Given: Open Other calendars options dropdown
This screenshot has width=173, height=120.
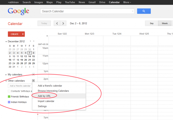Looking at the screenshot, I should (x=33, y=81).
